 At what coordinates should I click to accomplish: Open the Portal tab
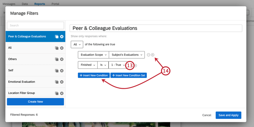pos(55,4)
